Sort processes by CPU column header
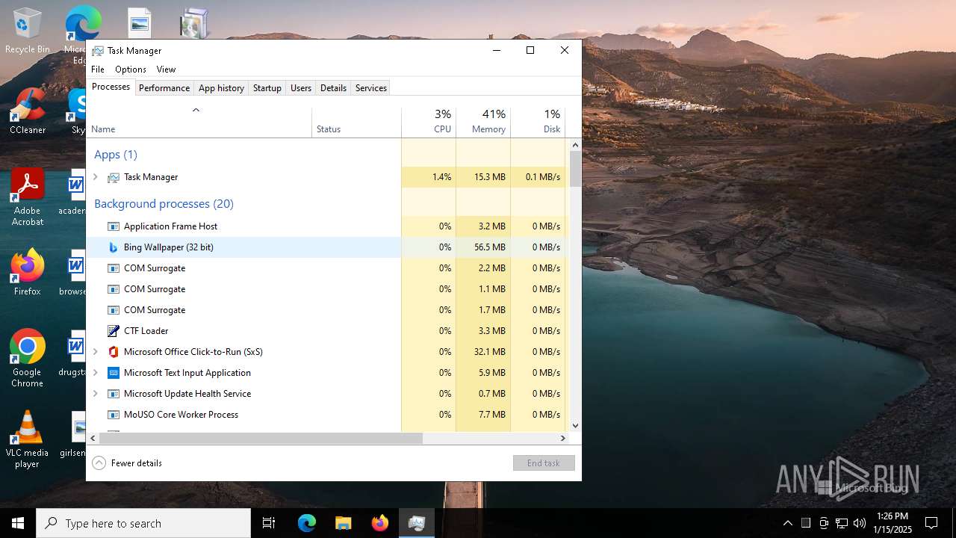956x538 pixels. 429,123
